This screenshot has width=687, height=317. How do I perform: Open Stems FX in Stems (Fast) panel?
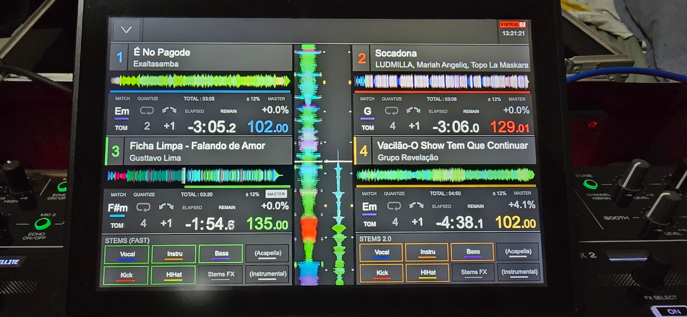click(x=221, y=274)
